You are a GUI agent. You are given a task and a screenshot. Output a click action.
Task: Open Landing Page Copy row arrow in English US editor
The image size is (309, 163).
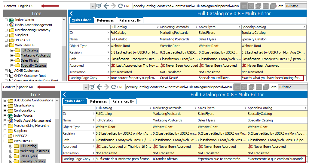108,78
